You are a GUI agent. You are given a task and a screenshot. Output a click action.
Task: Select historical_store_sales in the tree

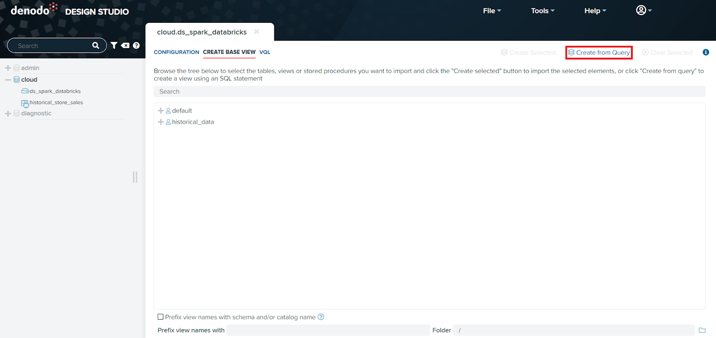[56, 102]
